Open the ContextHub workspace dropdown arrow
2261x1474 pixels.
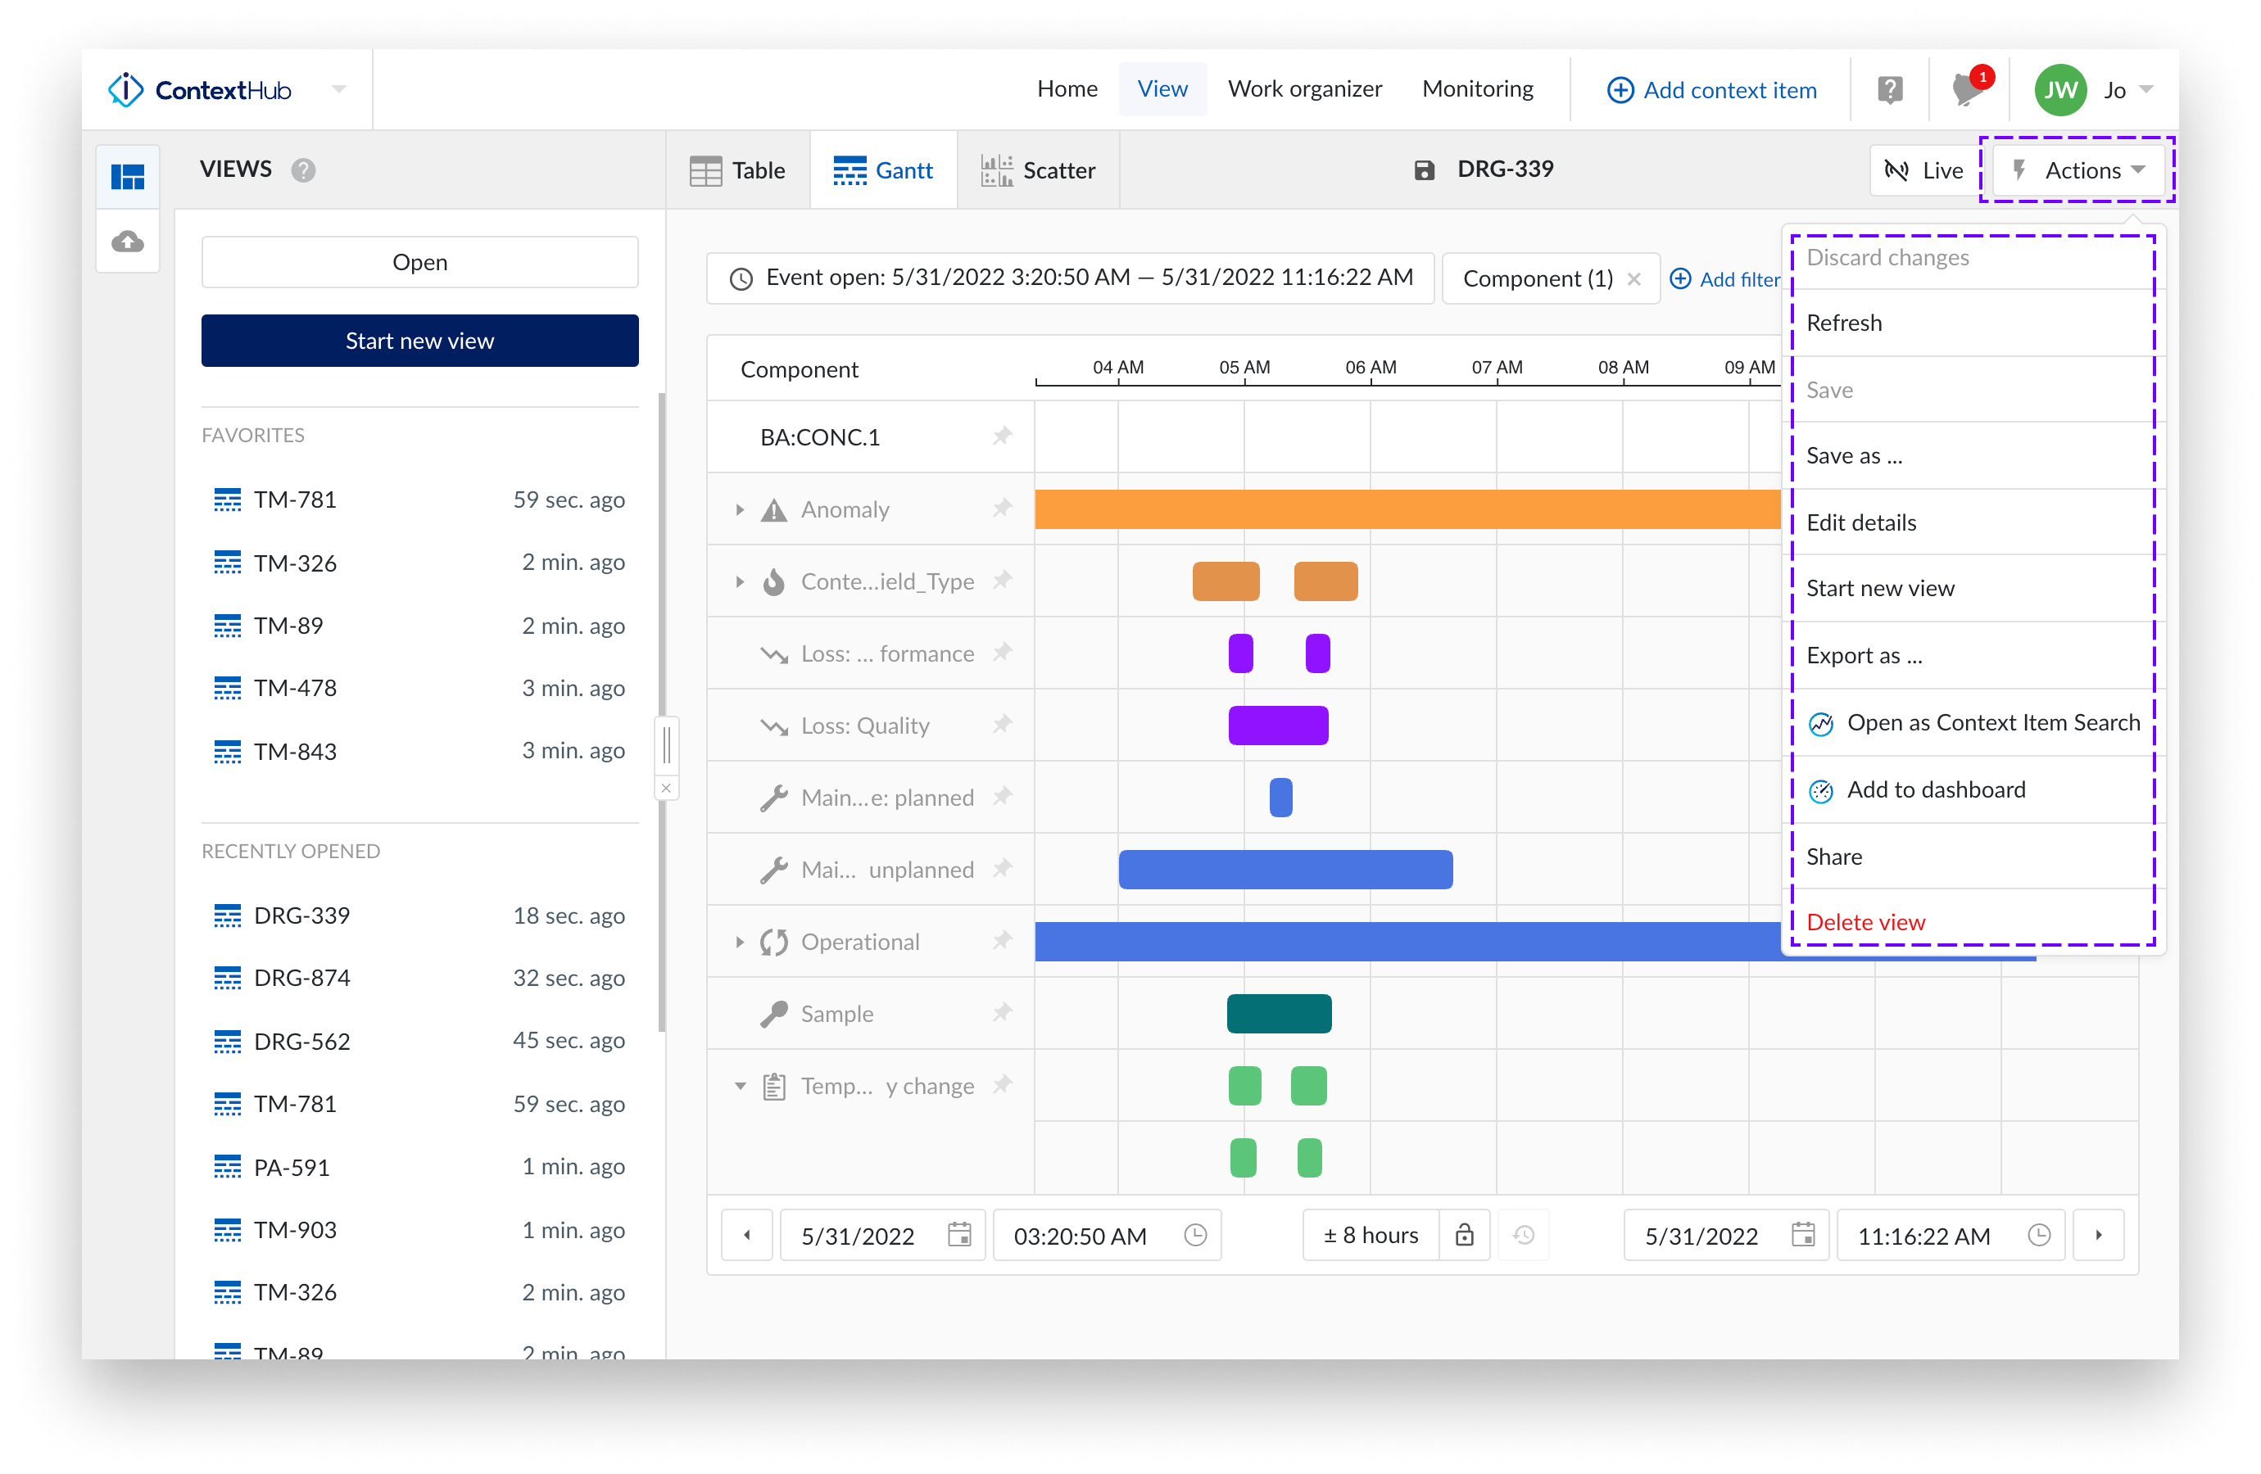tap(339, 88)
